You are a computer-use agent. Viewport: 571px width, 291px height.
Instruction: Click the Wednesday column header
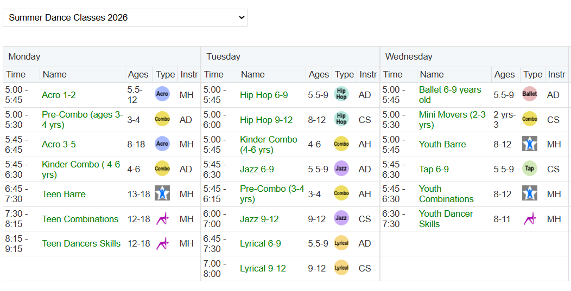[409, 56]
